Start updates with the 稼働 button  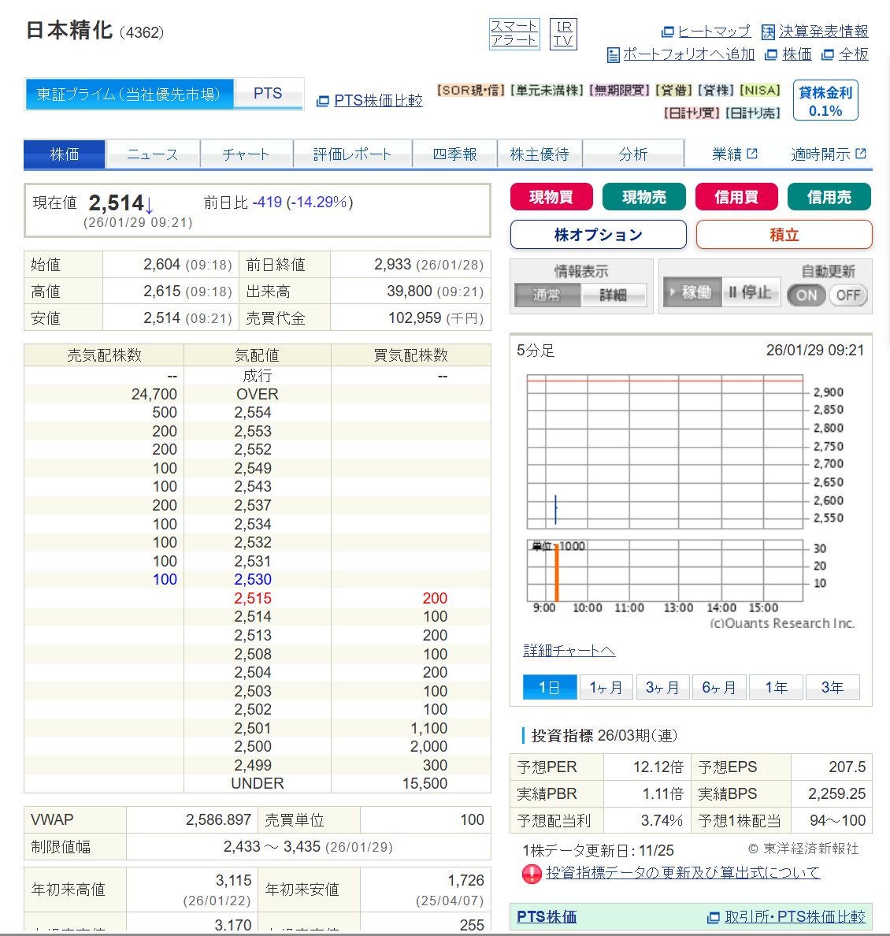692,292
